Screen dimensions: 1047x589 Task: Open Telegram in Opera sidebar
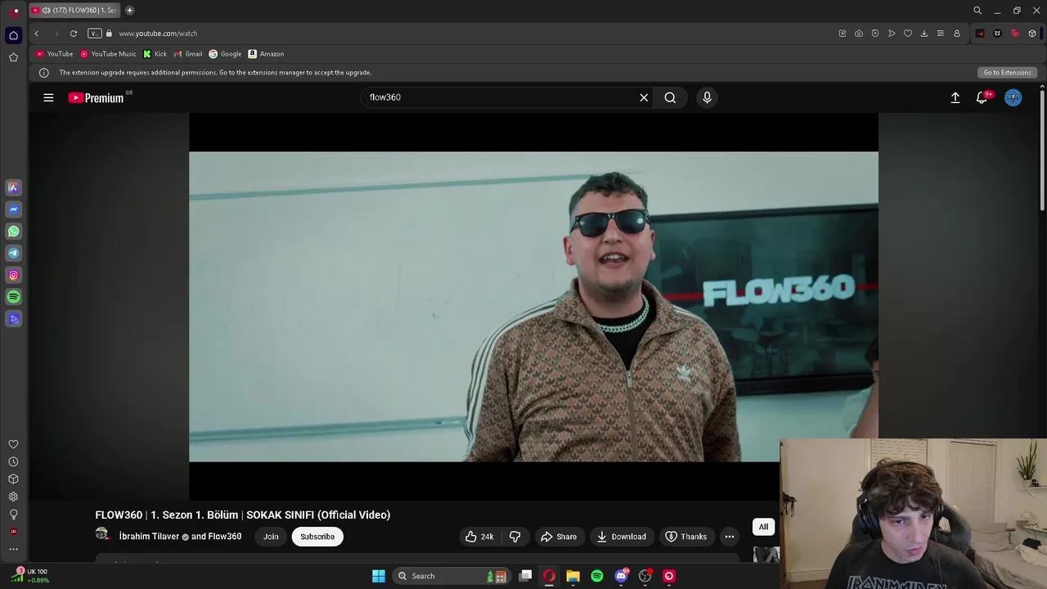[13, 254]
